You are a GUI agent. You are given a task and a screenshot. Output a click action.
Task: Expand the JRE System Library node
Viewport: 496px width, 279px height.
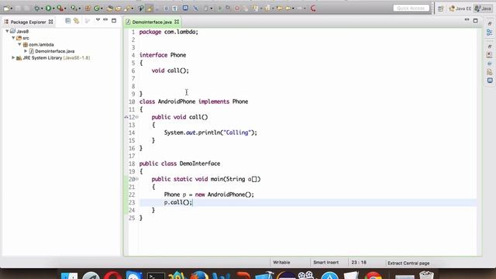[x=13, y=57]
